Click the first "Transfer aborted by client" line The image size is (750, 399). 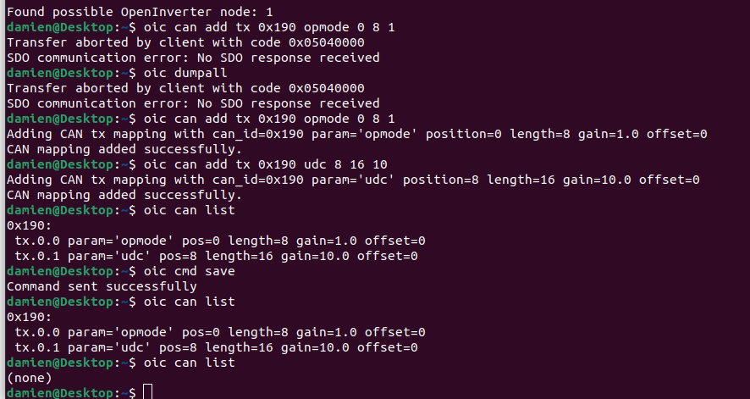(185, 42)
